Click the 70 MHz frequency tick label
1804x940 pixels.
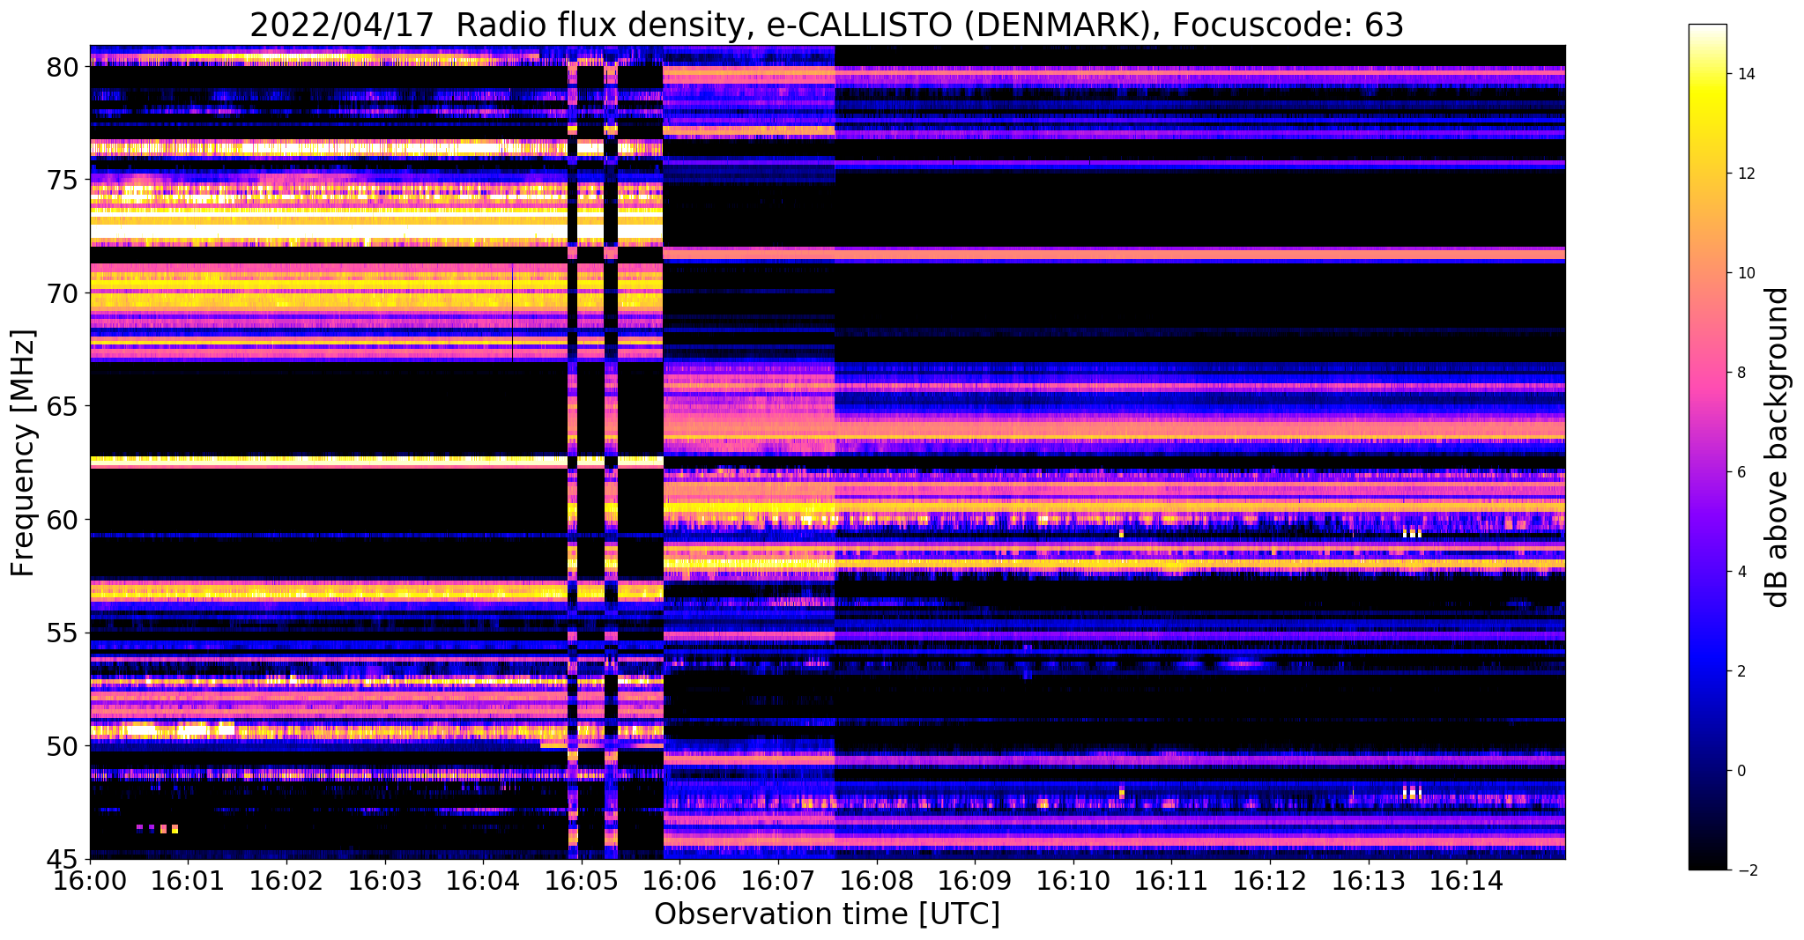point(63,293)
